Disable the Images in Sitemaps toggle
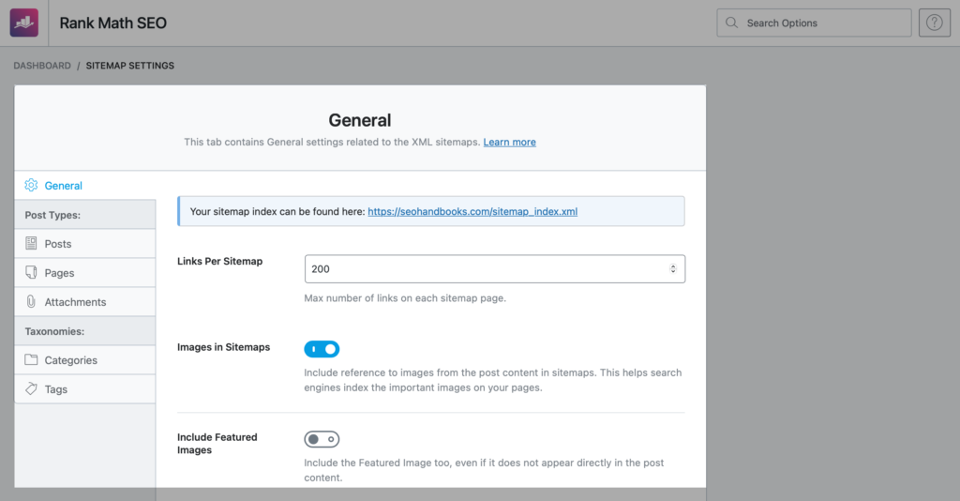Screen dimensions: 960x501 point(322,349)
